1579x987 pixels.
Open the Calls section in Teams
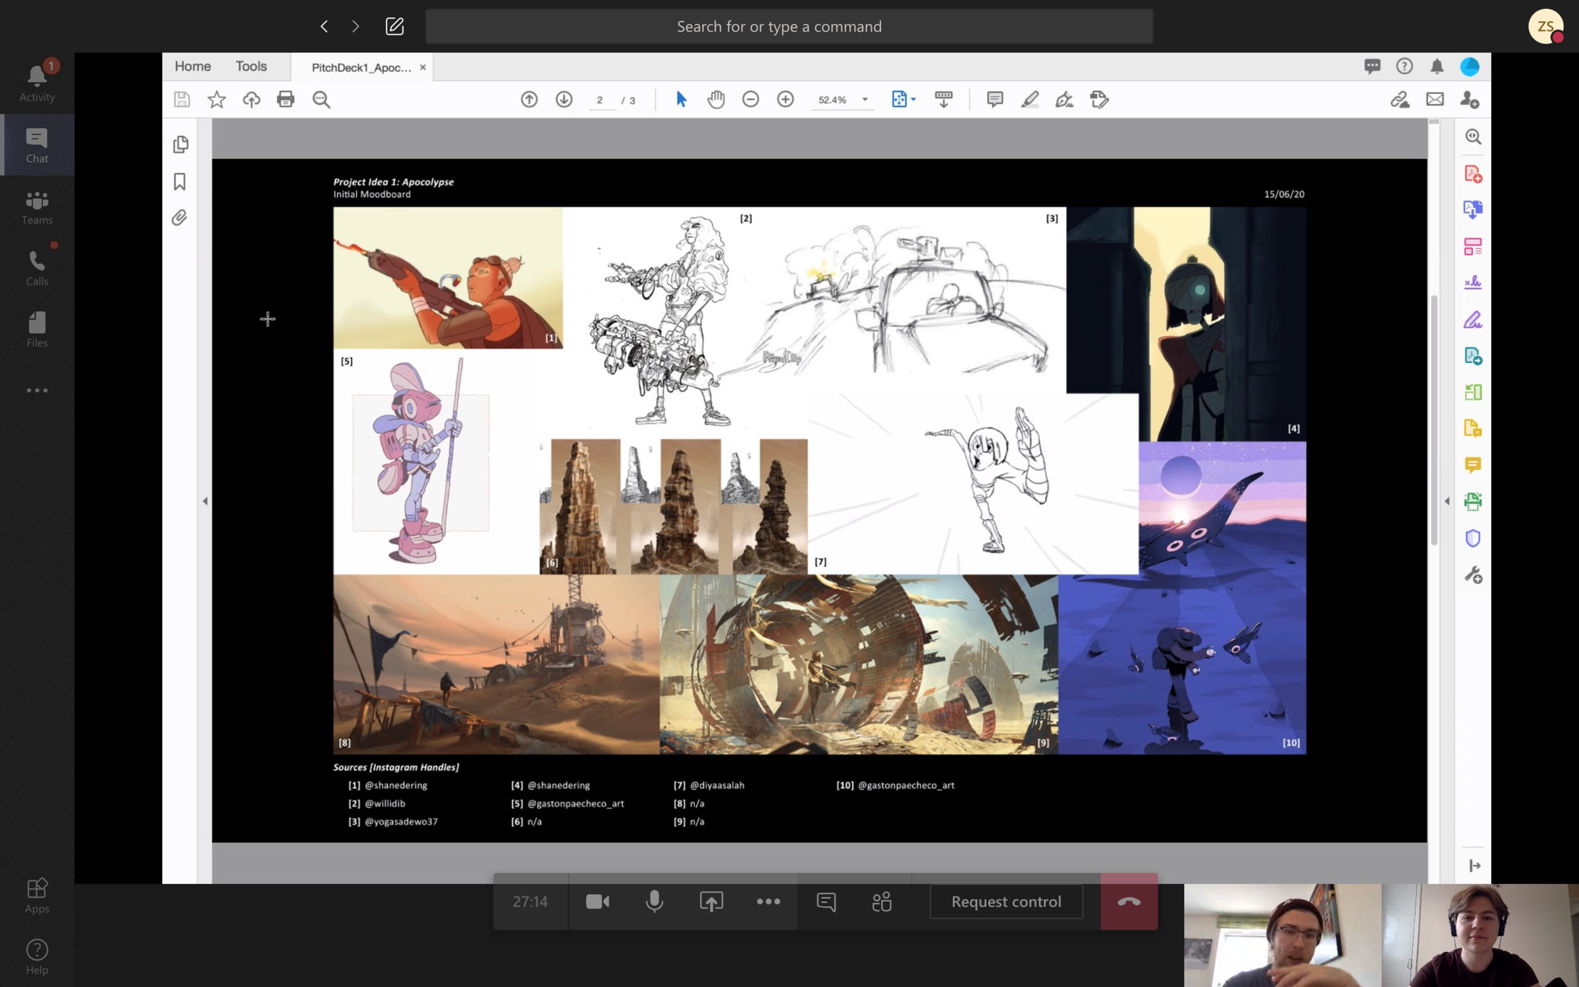(x=37, y=268)
